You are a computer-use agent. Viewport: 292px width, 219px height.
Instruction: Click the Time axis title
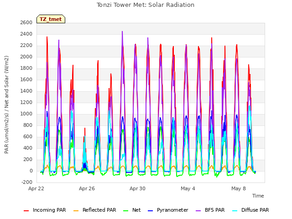[x=258, y=196]
